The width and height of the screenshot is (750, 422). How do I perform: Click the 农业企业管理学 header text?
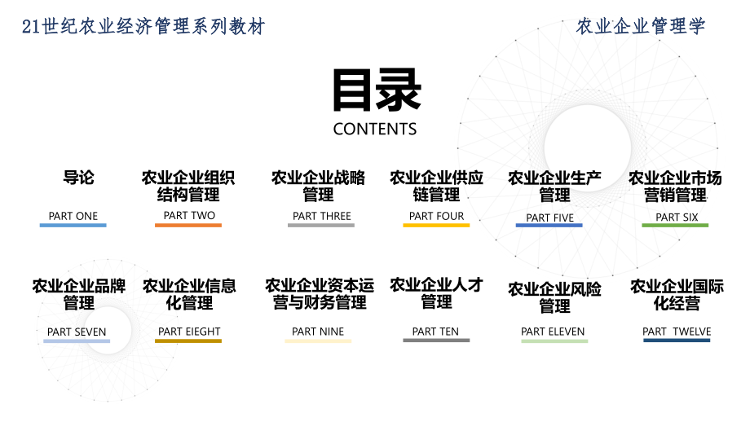(641, 26)
